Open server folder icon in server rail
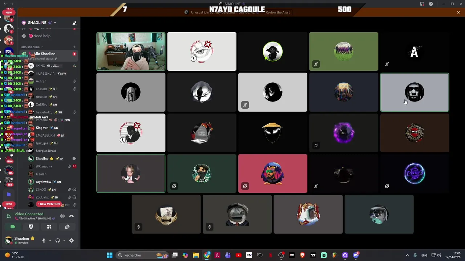Viewport: 465px width, 261px height. click(9, 194)
